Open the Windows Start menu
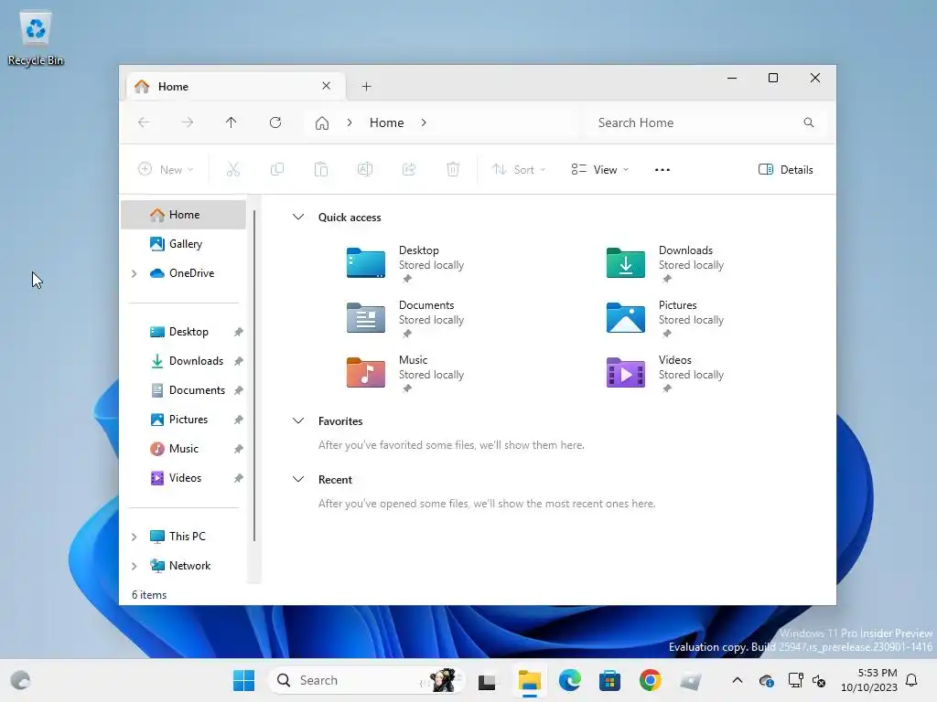Viewport: 937px width, 702px height. point(243,680)
